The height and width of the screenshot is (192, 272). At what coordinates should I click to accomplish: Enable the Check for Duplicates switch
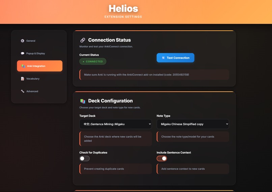point(84,158)
